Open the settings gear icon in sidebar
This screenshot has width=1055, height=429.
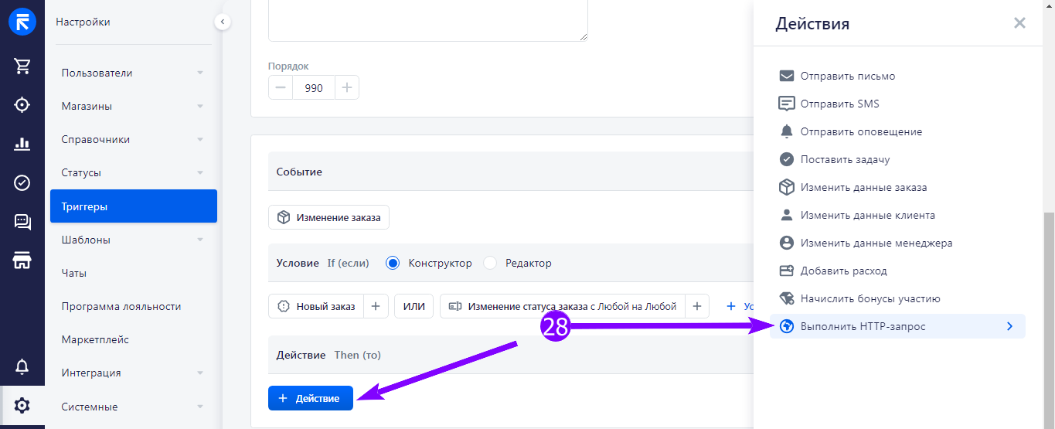point(22,405)
